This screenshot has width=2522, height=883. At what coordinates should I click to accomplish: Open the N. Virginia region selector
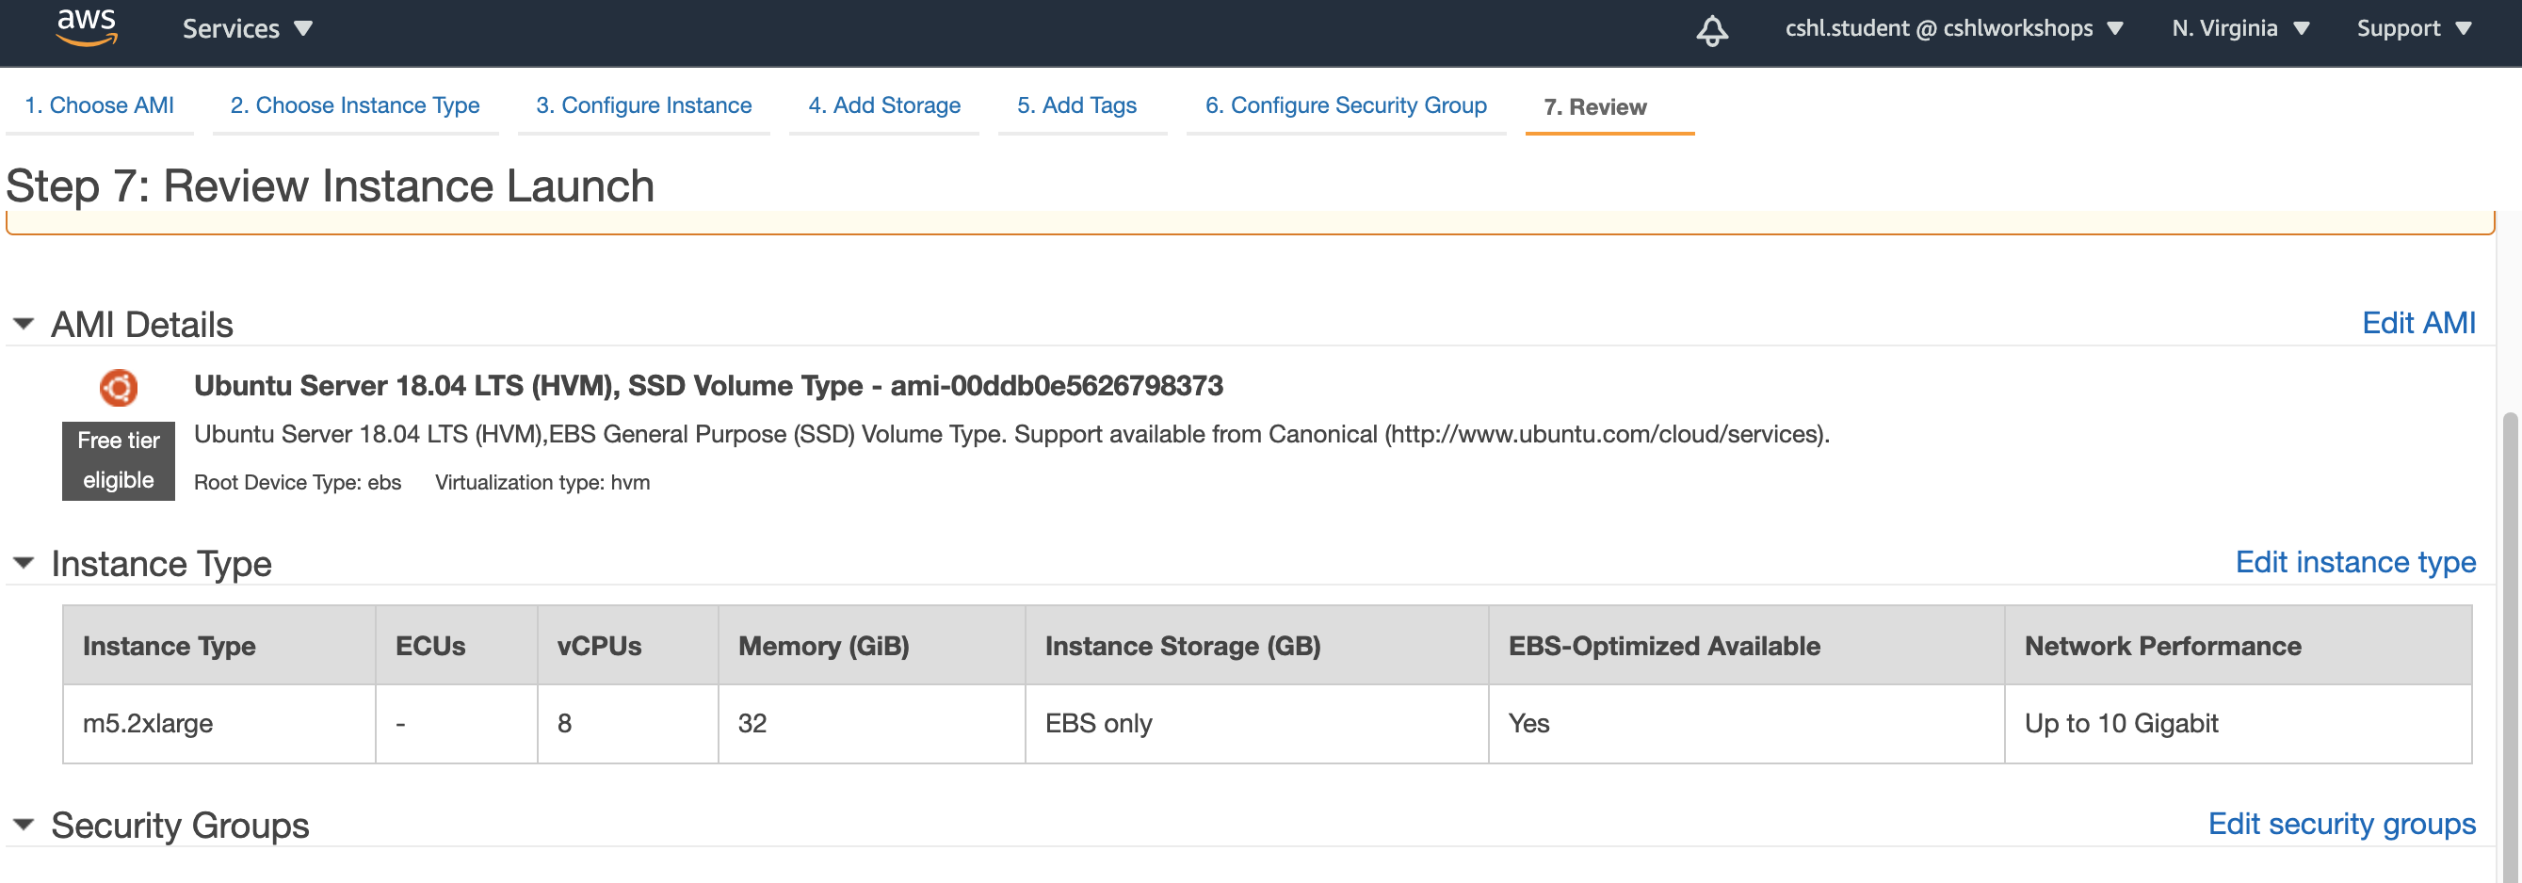(2239, 27)
